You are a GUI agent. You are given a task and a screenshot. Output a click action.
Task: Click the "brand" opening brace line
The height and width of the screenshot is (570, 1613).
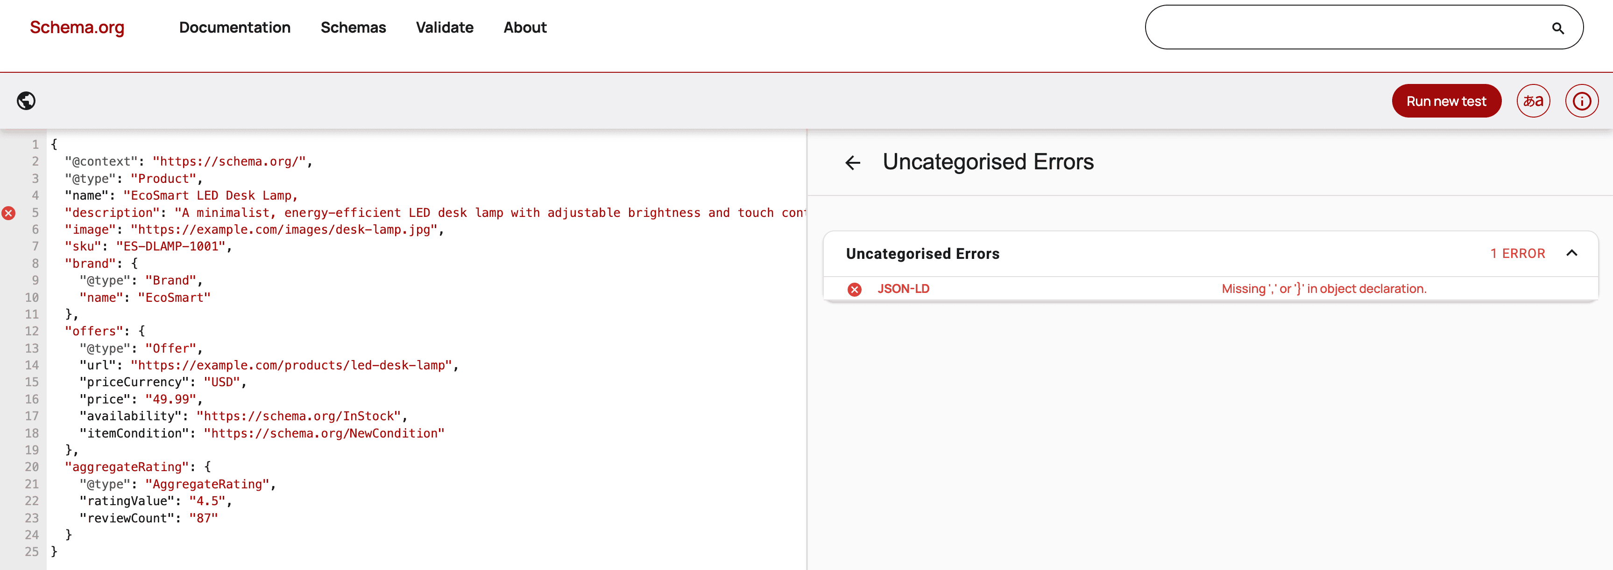(x=101, y=264)
